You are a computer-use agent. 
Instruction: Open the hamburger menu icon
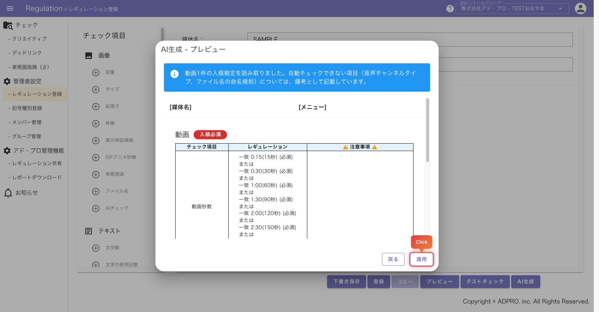pyautogui.click(x=10, y=8)
